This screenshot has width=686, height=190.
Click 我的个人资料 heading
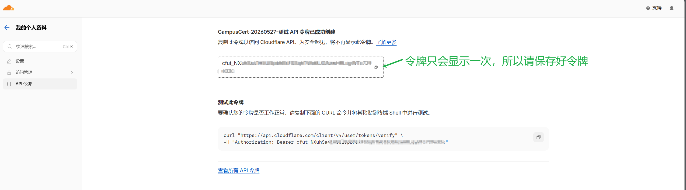(31, 27)
